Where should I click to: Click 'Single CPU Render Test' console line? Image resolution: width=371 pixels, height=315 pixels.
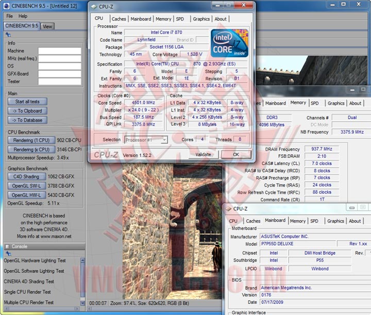[27, 292]
